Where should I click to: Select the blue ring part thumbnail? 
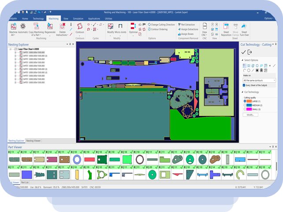coord(77,160)
